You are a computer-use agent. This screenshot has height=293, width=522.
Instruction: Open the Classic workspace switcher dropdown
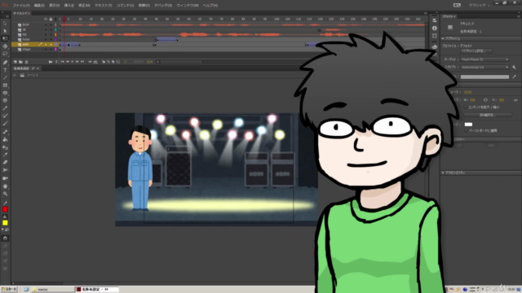pos(480,6)
